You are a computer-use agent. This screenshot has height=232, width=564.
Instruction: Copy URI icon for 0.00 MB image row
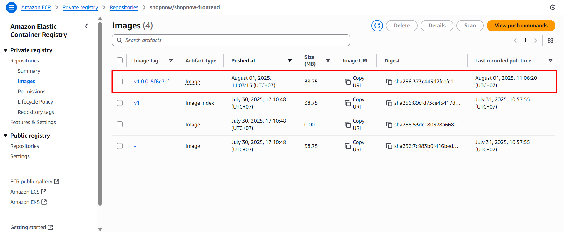(348, 125)
